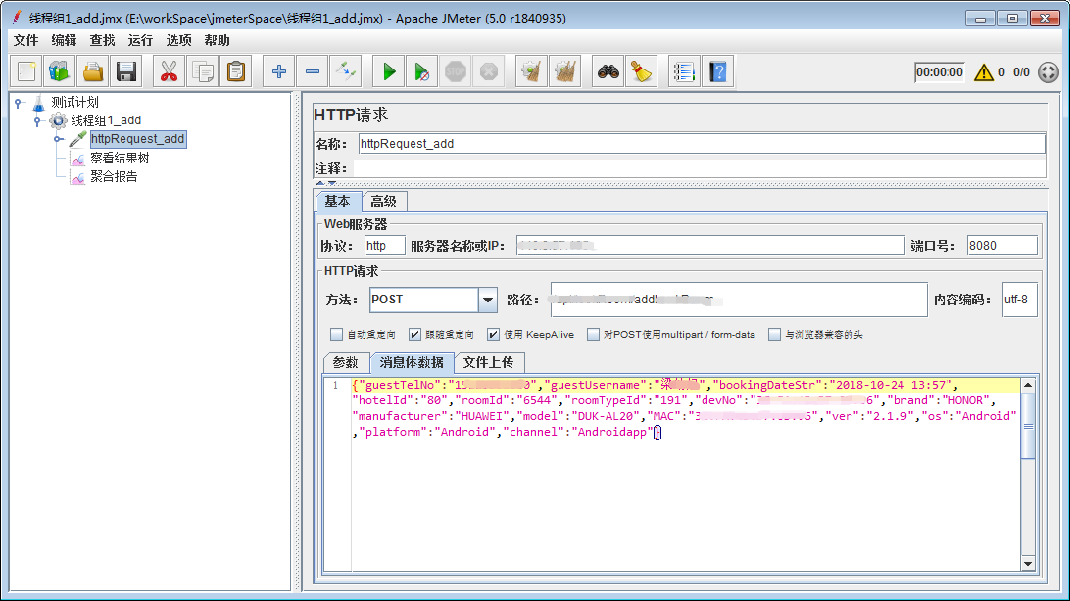Cut the selected element with scissors
The width and height of the screenshot is (1070, 601).
pyautogui.click(x=169, y=71)
